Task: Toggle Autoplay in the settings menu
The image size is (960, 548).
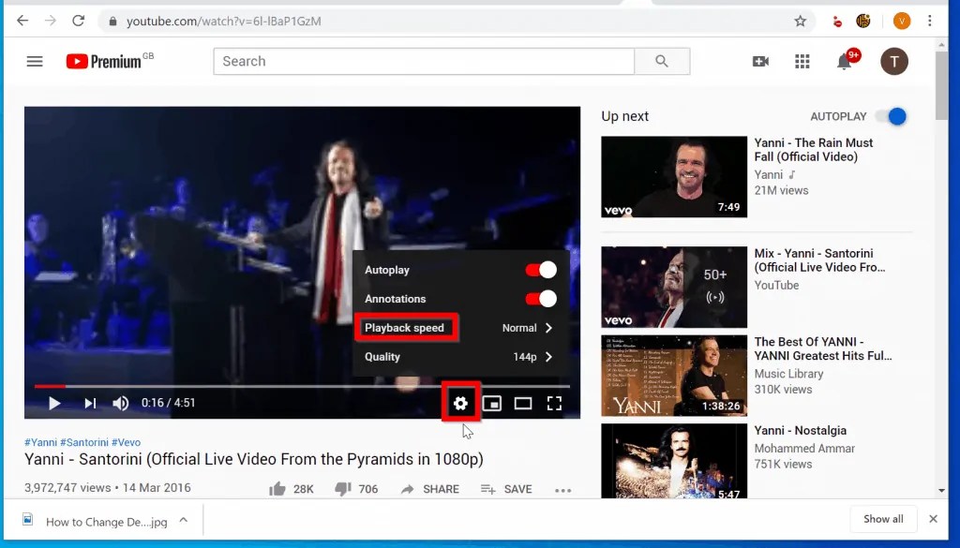Action: click(x=541, y=270)
